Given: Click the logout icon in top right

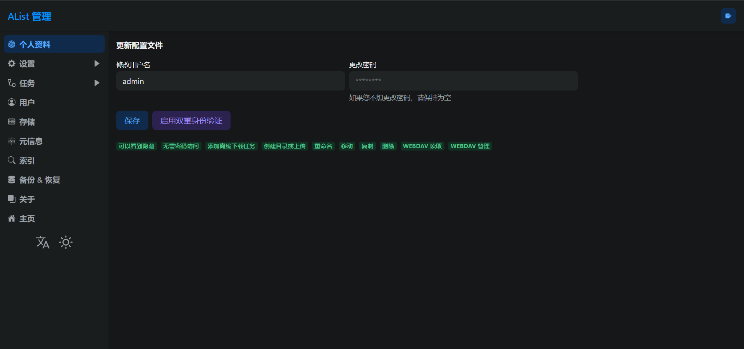Looking at the screenshot, I should [x=728, y=16].
